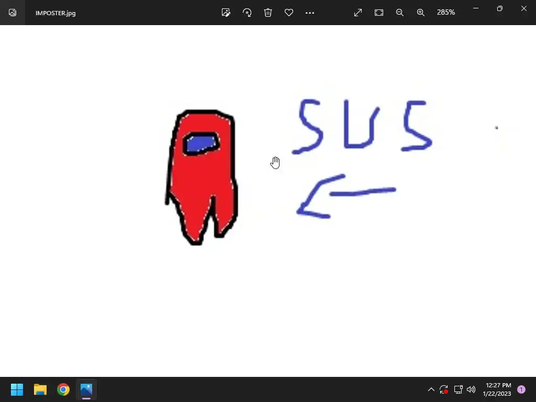The width and height of the screenshot is (536, 402).
Task: Open the volume control tray icon
Action: tap(471, 389)
